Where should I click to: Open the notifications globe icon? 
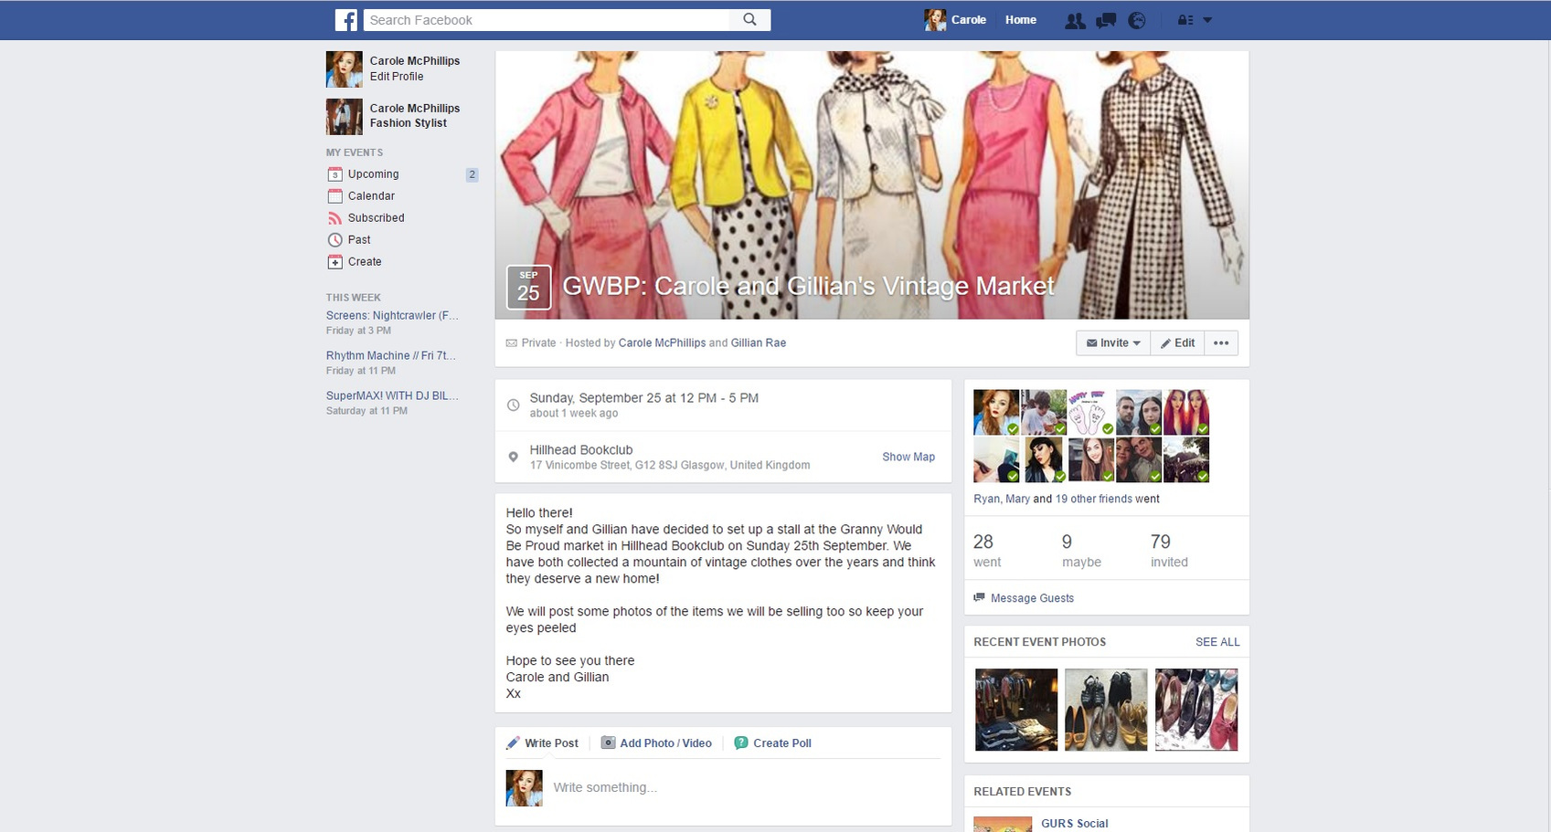1137,20
